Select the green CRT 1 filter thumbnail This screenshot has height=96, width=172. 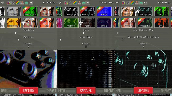tap(162, 12)
